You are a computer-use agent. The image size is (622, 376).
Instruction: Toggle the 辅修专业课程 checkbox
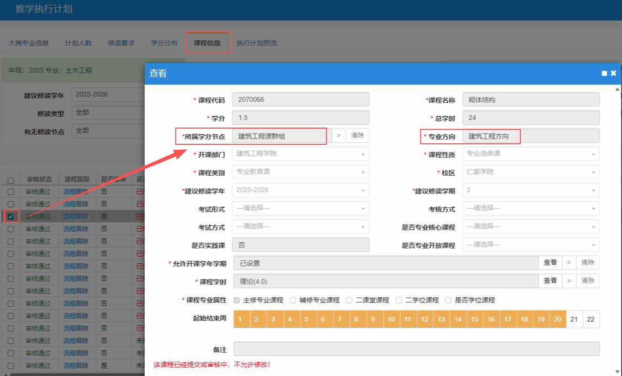click(x=293, y=300)
